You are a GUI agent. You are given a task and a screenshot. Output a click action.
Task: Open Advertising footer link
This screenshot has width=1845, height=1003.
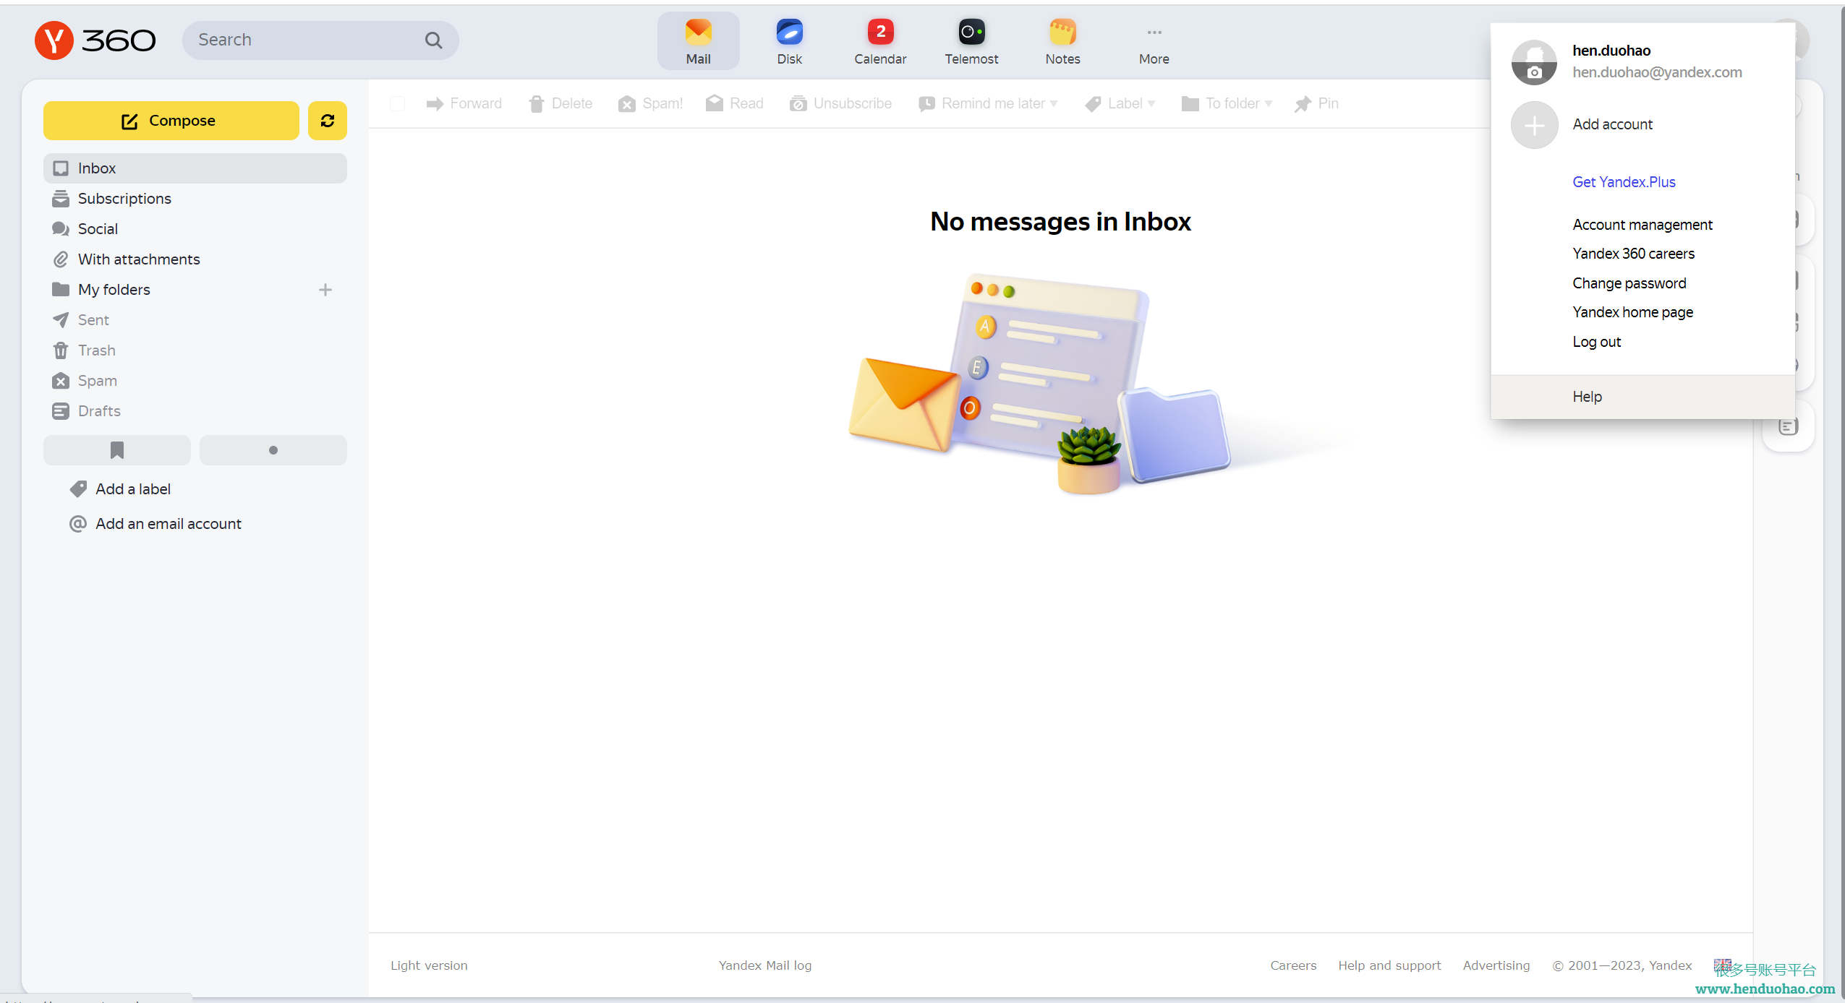(1496, 965)
